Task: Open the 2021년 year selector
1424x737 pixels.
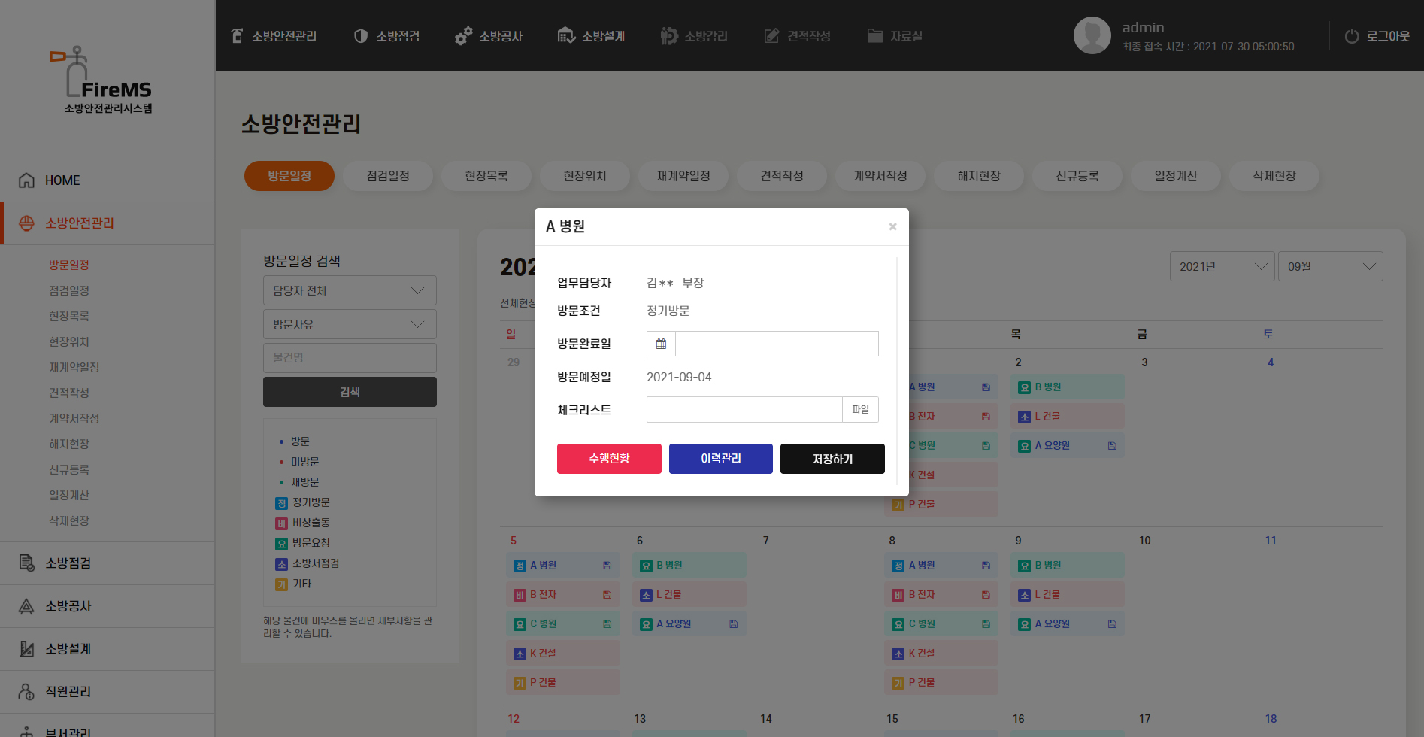Action: coord(1222,266)
